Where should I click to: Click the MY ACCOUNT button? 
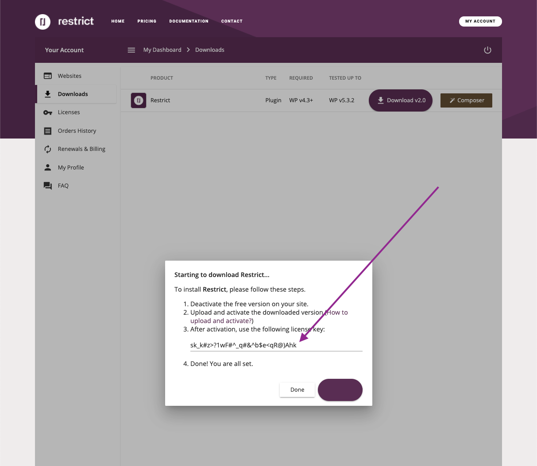click(480, 21)
